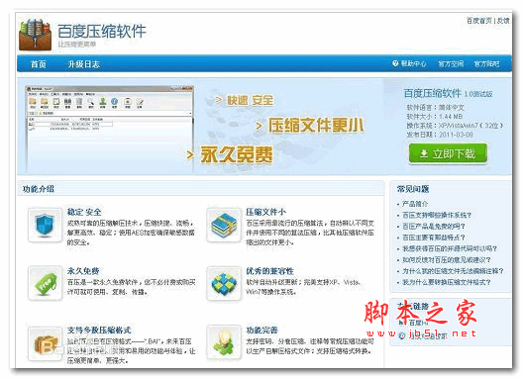This screenshot has width=523, height=379.
Task: Click the 永久免费 feature heading
Action: click(83, 271)
